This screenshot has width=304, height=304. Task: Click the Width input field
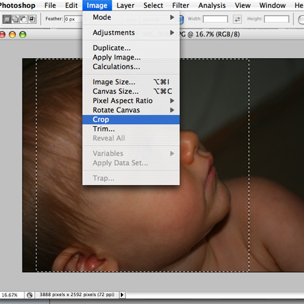tap(215, 19)
